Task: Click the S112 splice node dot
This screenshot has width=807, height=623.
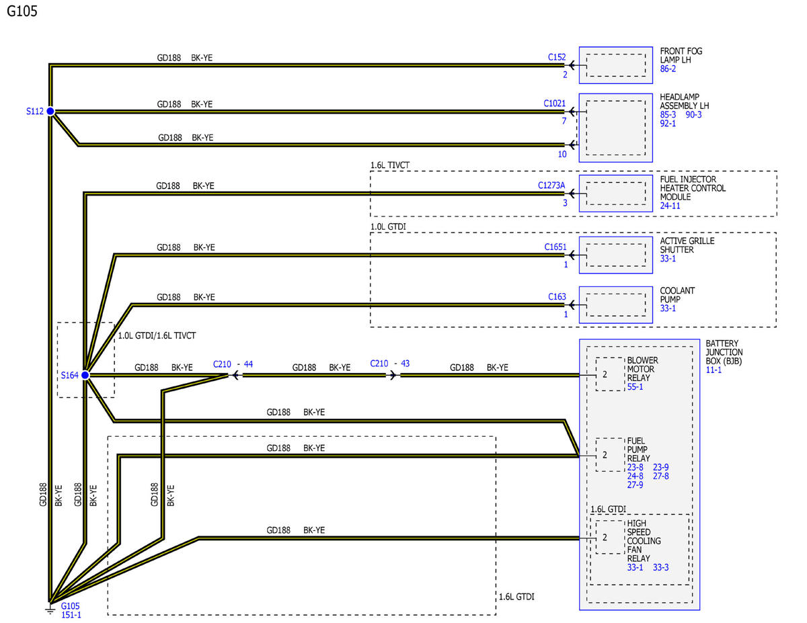Action: (x=50, y=112)
